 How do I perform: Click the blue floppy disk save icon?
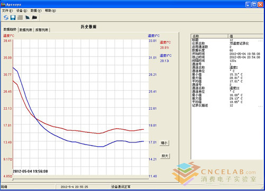(13, 17)
